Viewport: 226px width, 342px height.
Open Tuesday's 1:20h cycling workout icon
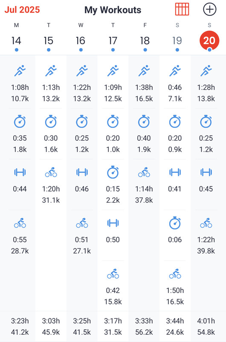tap(51, 172)
